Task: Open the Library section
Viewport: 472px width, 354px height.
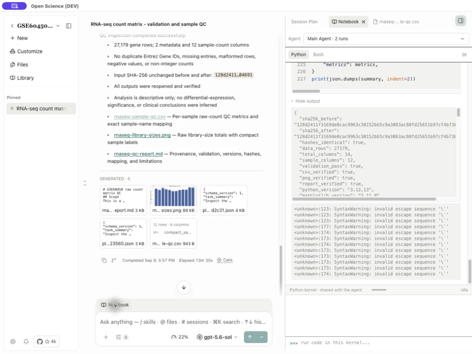Action: [x=22, y=78]
